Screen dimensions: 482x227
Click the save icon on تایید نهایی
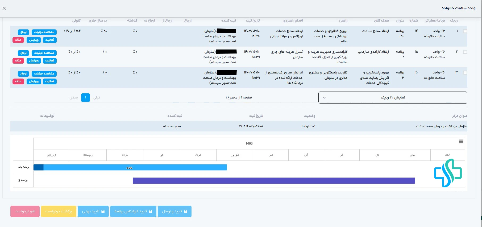coord(103,211)
